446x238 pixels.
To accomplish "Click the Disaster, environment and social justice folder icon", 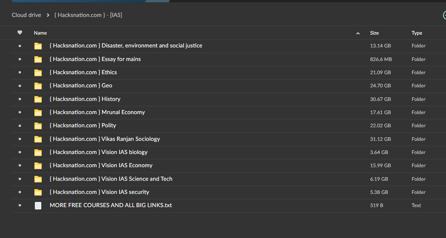I will click(x=38, y=46).
